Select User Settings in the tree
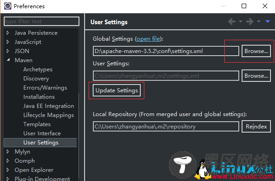Image resolution: width=275 pixels, height=181 pixels. pos(40,142)
